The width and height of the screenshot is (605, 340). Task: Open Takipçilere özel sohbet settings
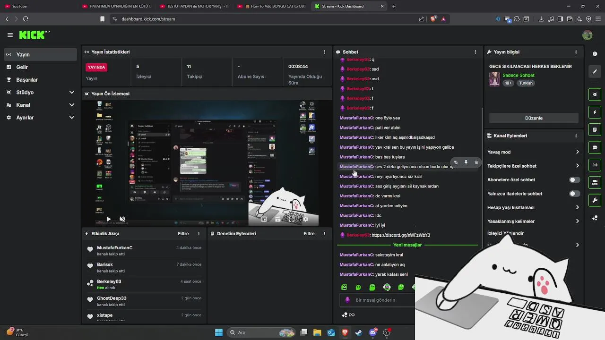coord(533,166)
